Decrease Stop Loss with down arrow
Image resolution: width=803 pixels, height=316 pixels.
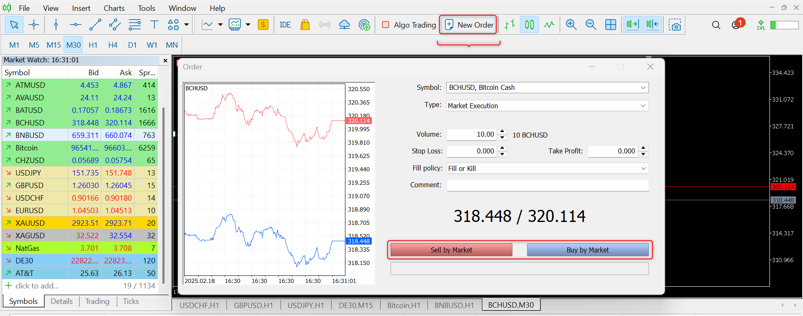pyautogui.click(x=503, y=154)
